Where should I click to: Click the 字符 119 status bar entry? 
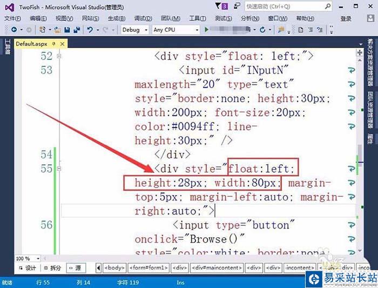pyautogui.click(x=128, y=282)
